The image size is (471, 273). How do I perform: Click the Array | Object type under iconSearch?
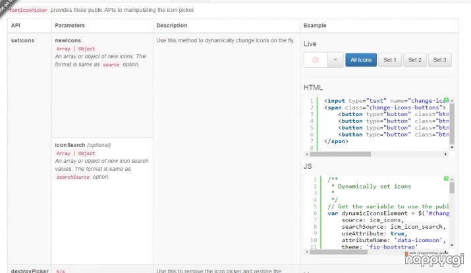[x=76, y=154]
